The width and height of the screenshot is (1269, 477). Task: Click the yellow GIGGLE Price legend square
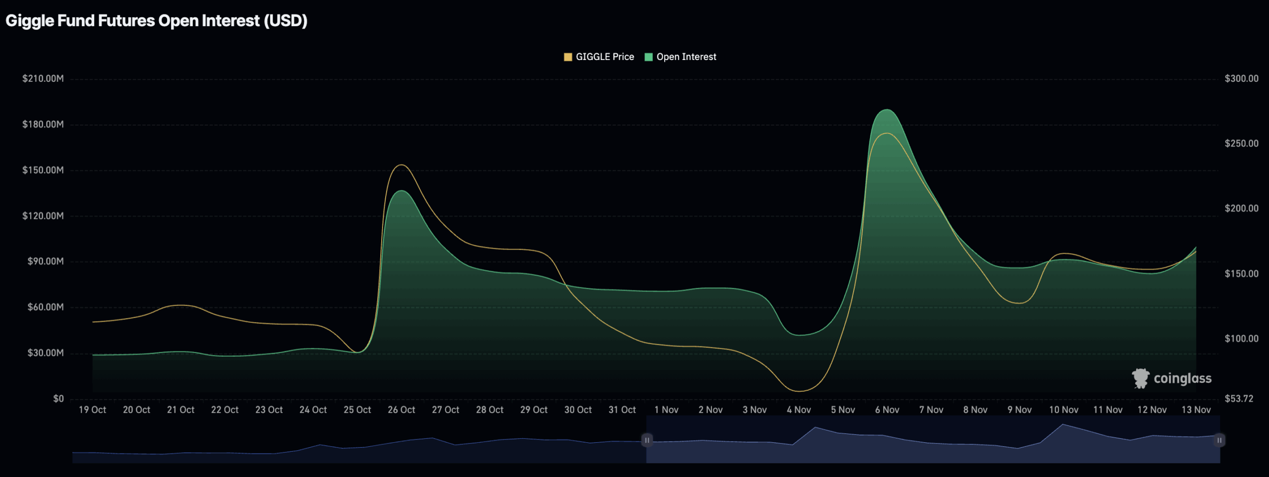point(567,56)
